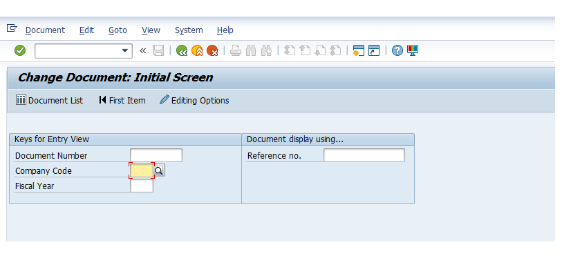This screenshot has width=562, height=256.
Task: Click the Find binoculars icon
Action: tap(251, 50)
